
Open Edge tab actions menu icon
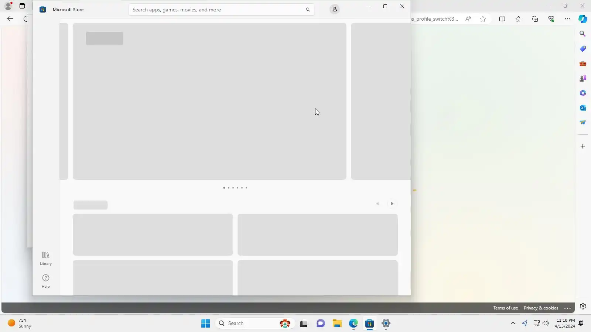coord(22,6)
